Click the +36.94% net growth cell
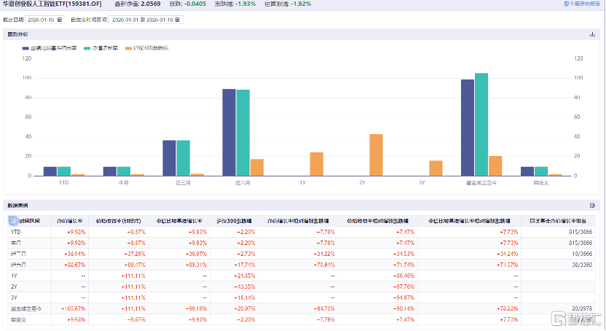 [74, 254]
